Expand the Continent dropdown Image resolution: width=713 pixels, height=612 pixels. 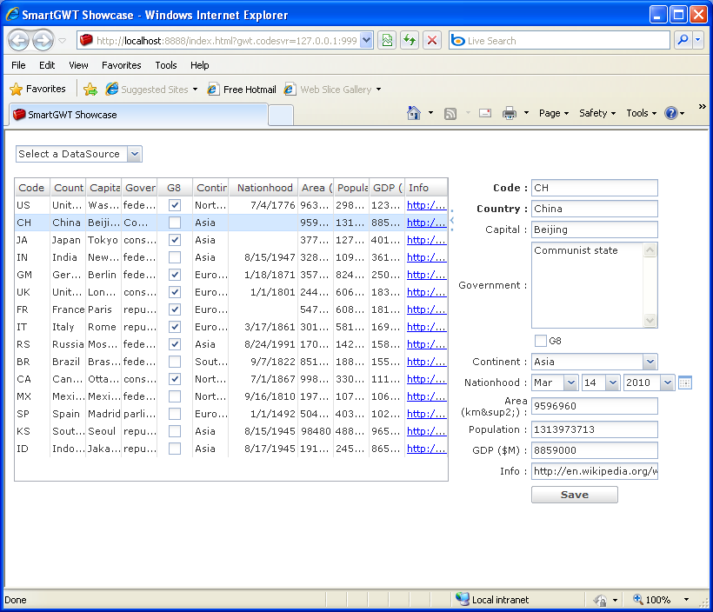pyautogui.click(x=650, y=362)
